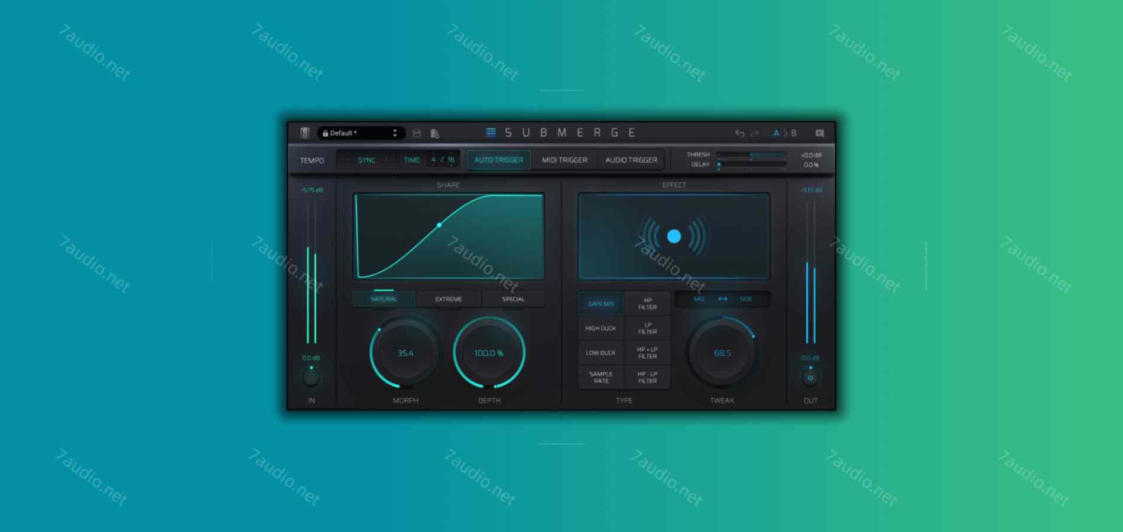
Task: Click the DEPTH knob
Action: coord(489,353)
